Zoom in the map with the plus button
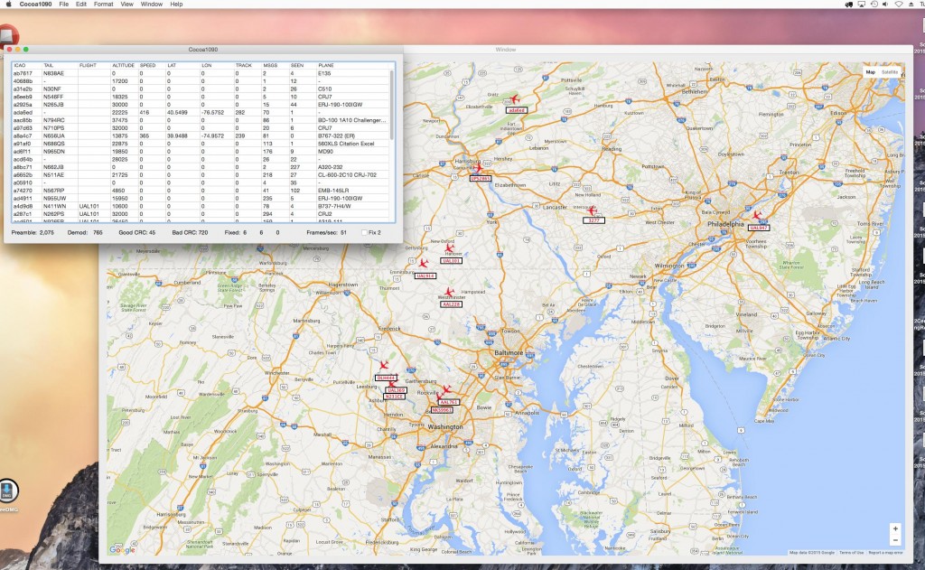Image resolution: width=925 pixels, height=570 pixels. (895, 529)
